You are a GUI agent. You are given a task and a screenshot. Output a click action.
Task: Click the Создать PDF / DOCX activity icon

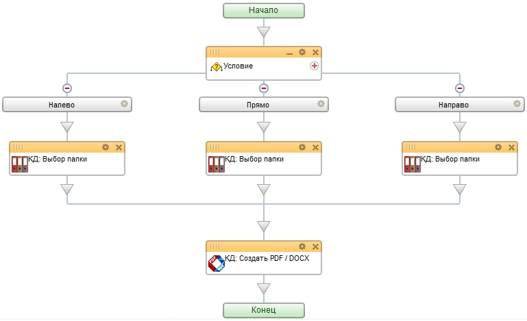pos(216,263)
